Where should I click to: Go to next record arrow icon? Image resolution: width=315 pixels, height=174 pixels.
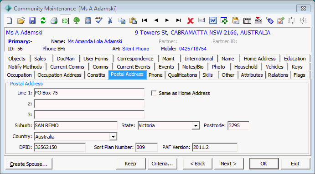tap(167, 20)
